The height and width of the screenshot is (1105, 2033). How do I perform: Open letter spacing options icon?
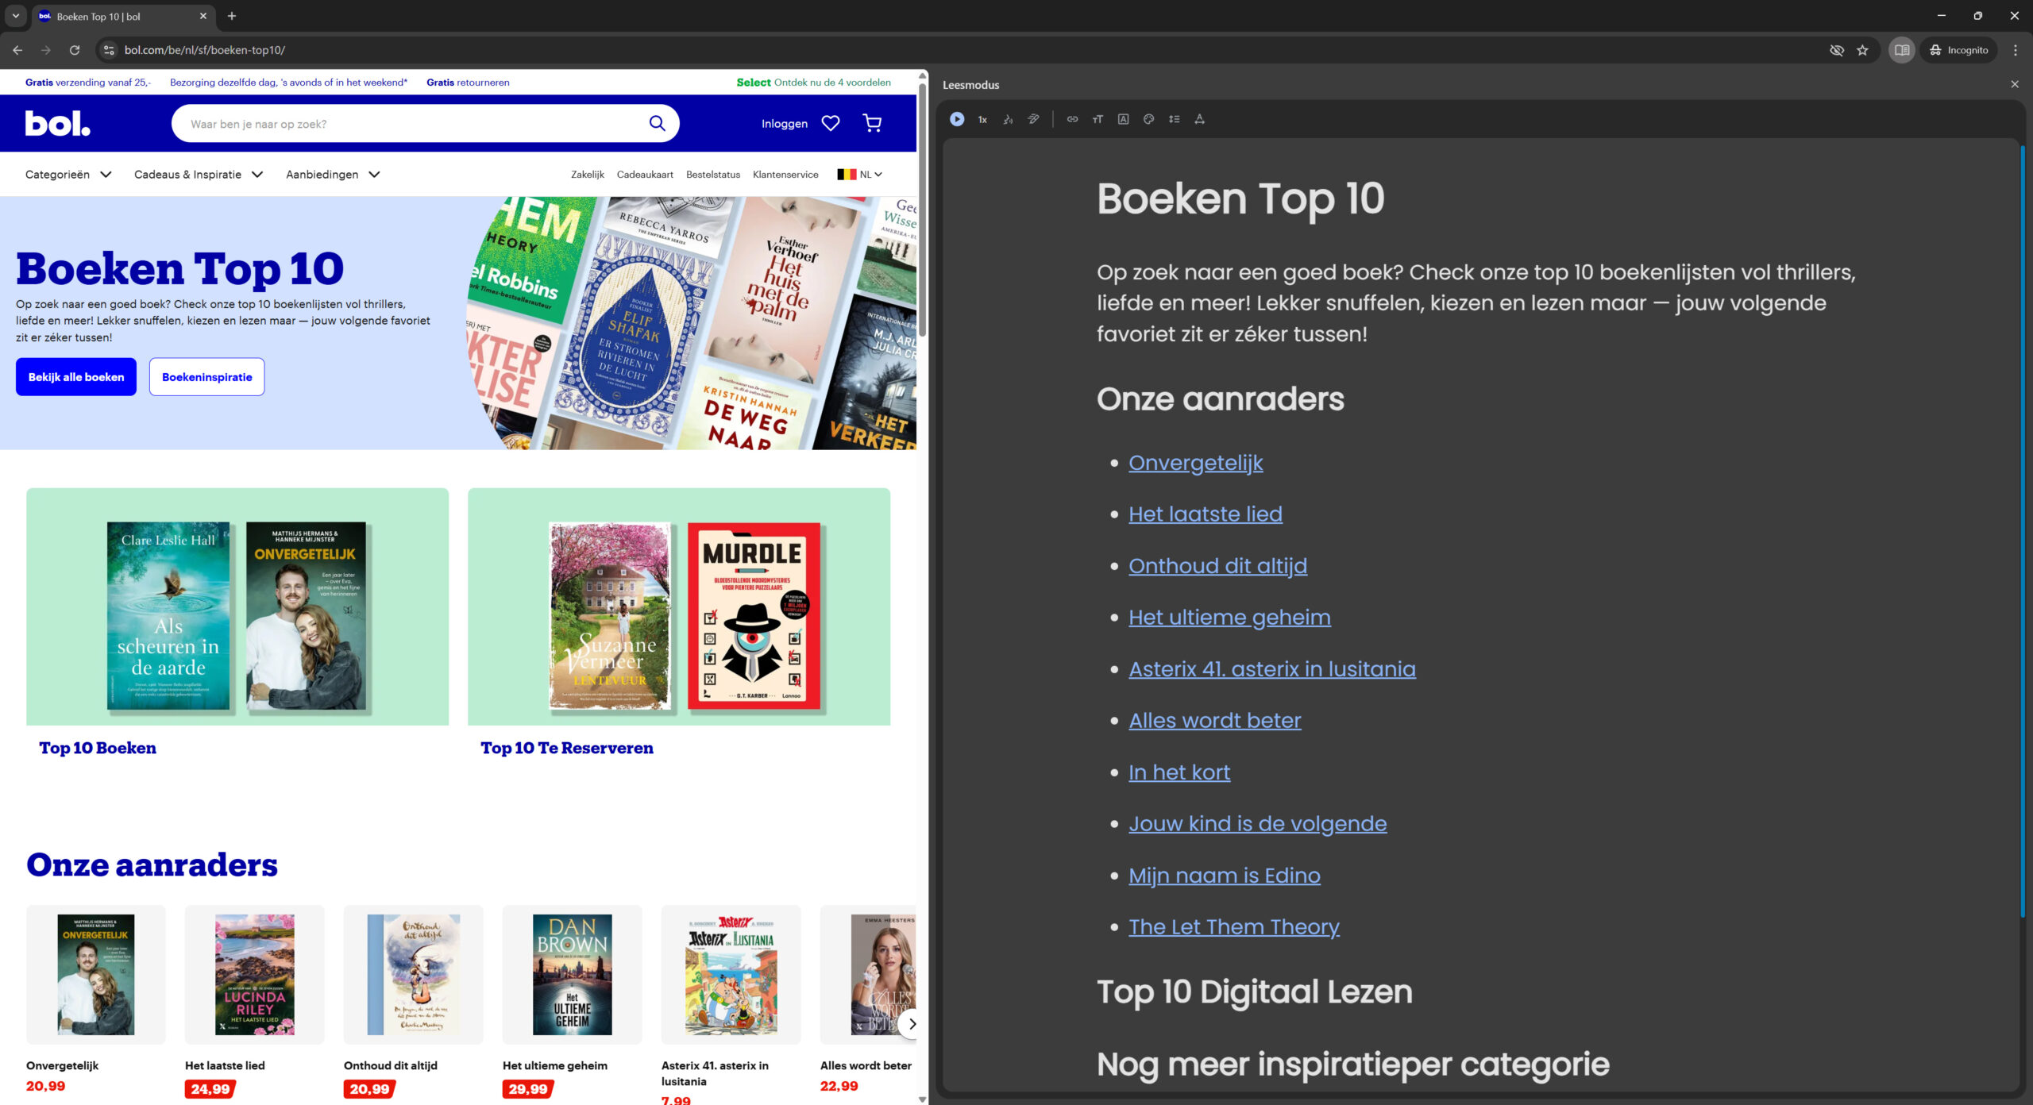1199,119
